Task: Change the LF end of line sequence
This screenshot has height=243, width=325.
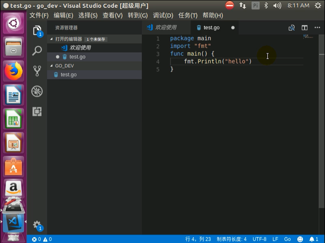Action: 275,239
